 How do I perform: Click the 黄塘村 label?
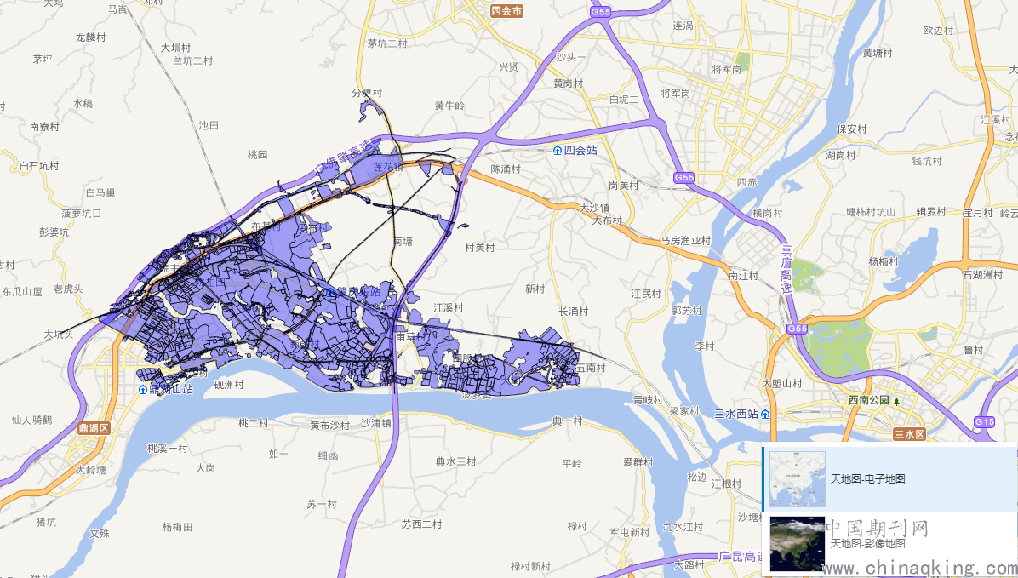pyautogui.click(x=878, y=53)
